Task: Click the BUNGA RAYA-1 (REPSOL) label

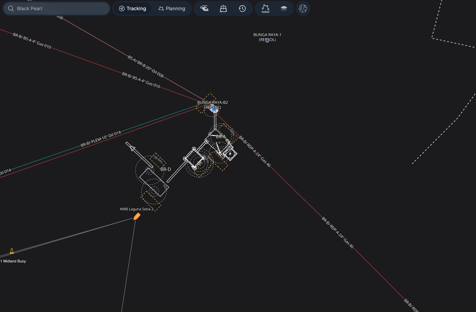Action: (267, 37)
